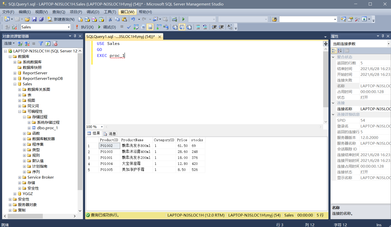Click the Disconnect icon in Object Explorer
The image size is (391, 227).
pos(27,44)
